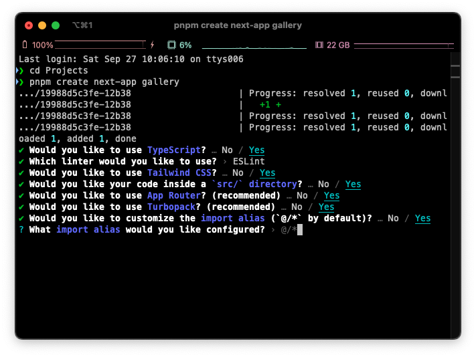Image resolution: width=476 pixels, height=357 pixels.
Task: Click the checkmark beside customize import alias
Action: [x=21, y=218]
